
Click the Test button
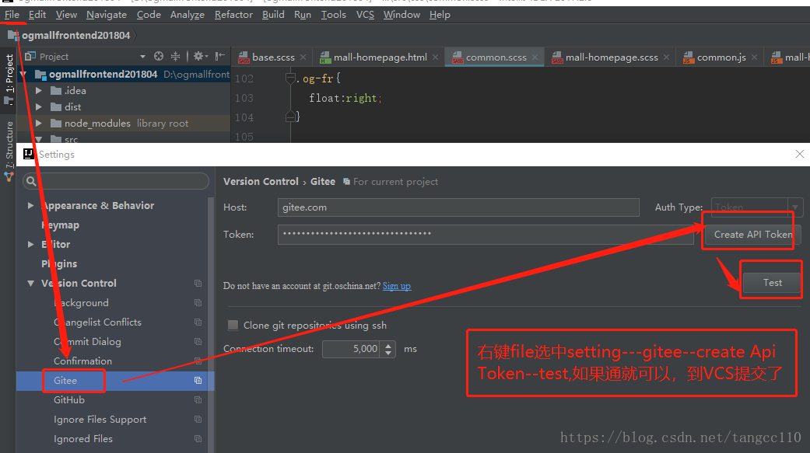pyautogui.click(x=773, y=283)
